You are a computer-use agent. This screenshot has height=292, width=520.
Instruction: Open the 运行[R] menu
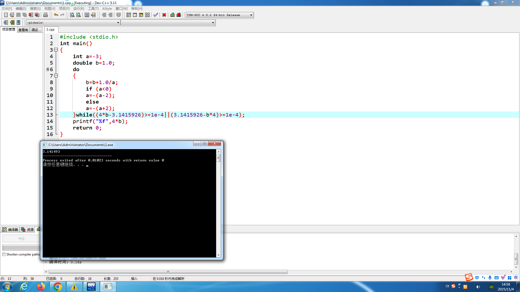pos(79,9)
